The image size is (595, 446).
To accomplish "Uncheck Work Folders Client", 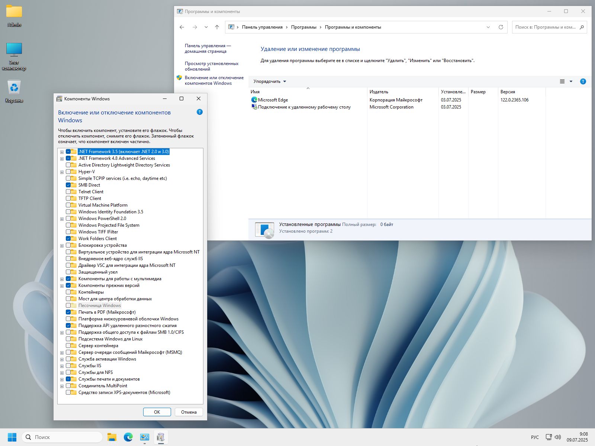I will click(x=68, y=239).
